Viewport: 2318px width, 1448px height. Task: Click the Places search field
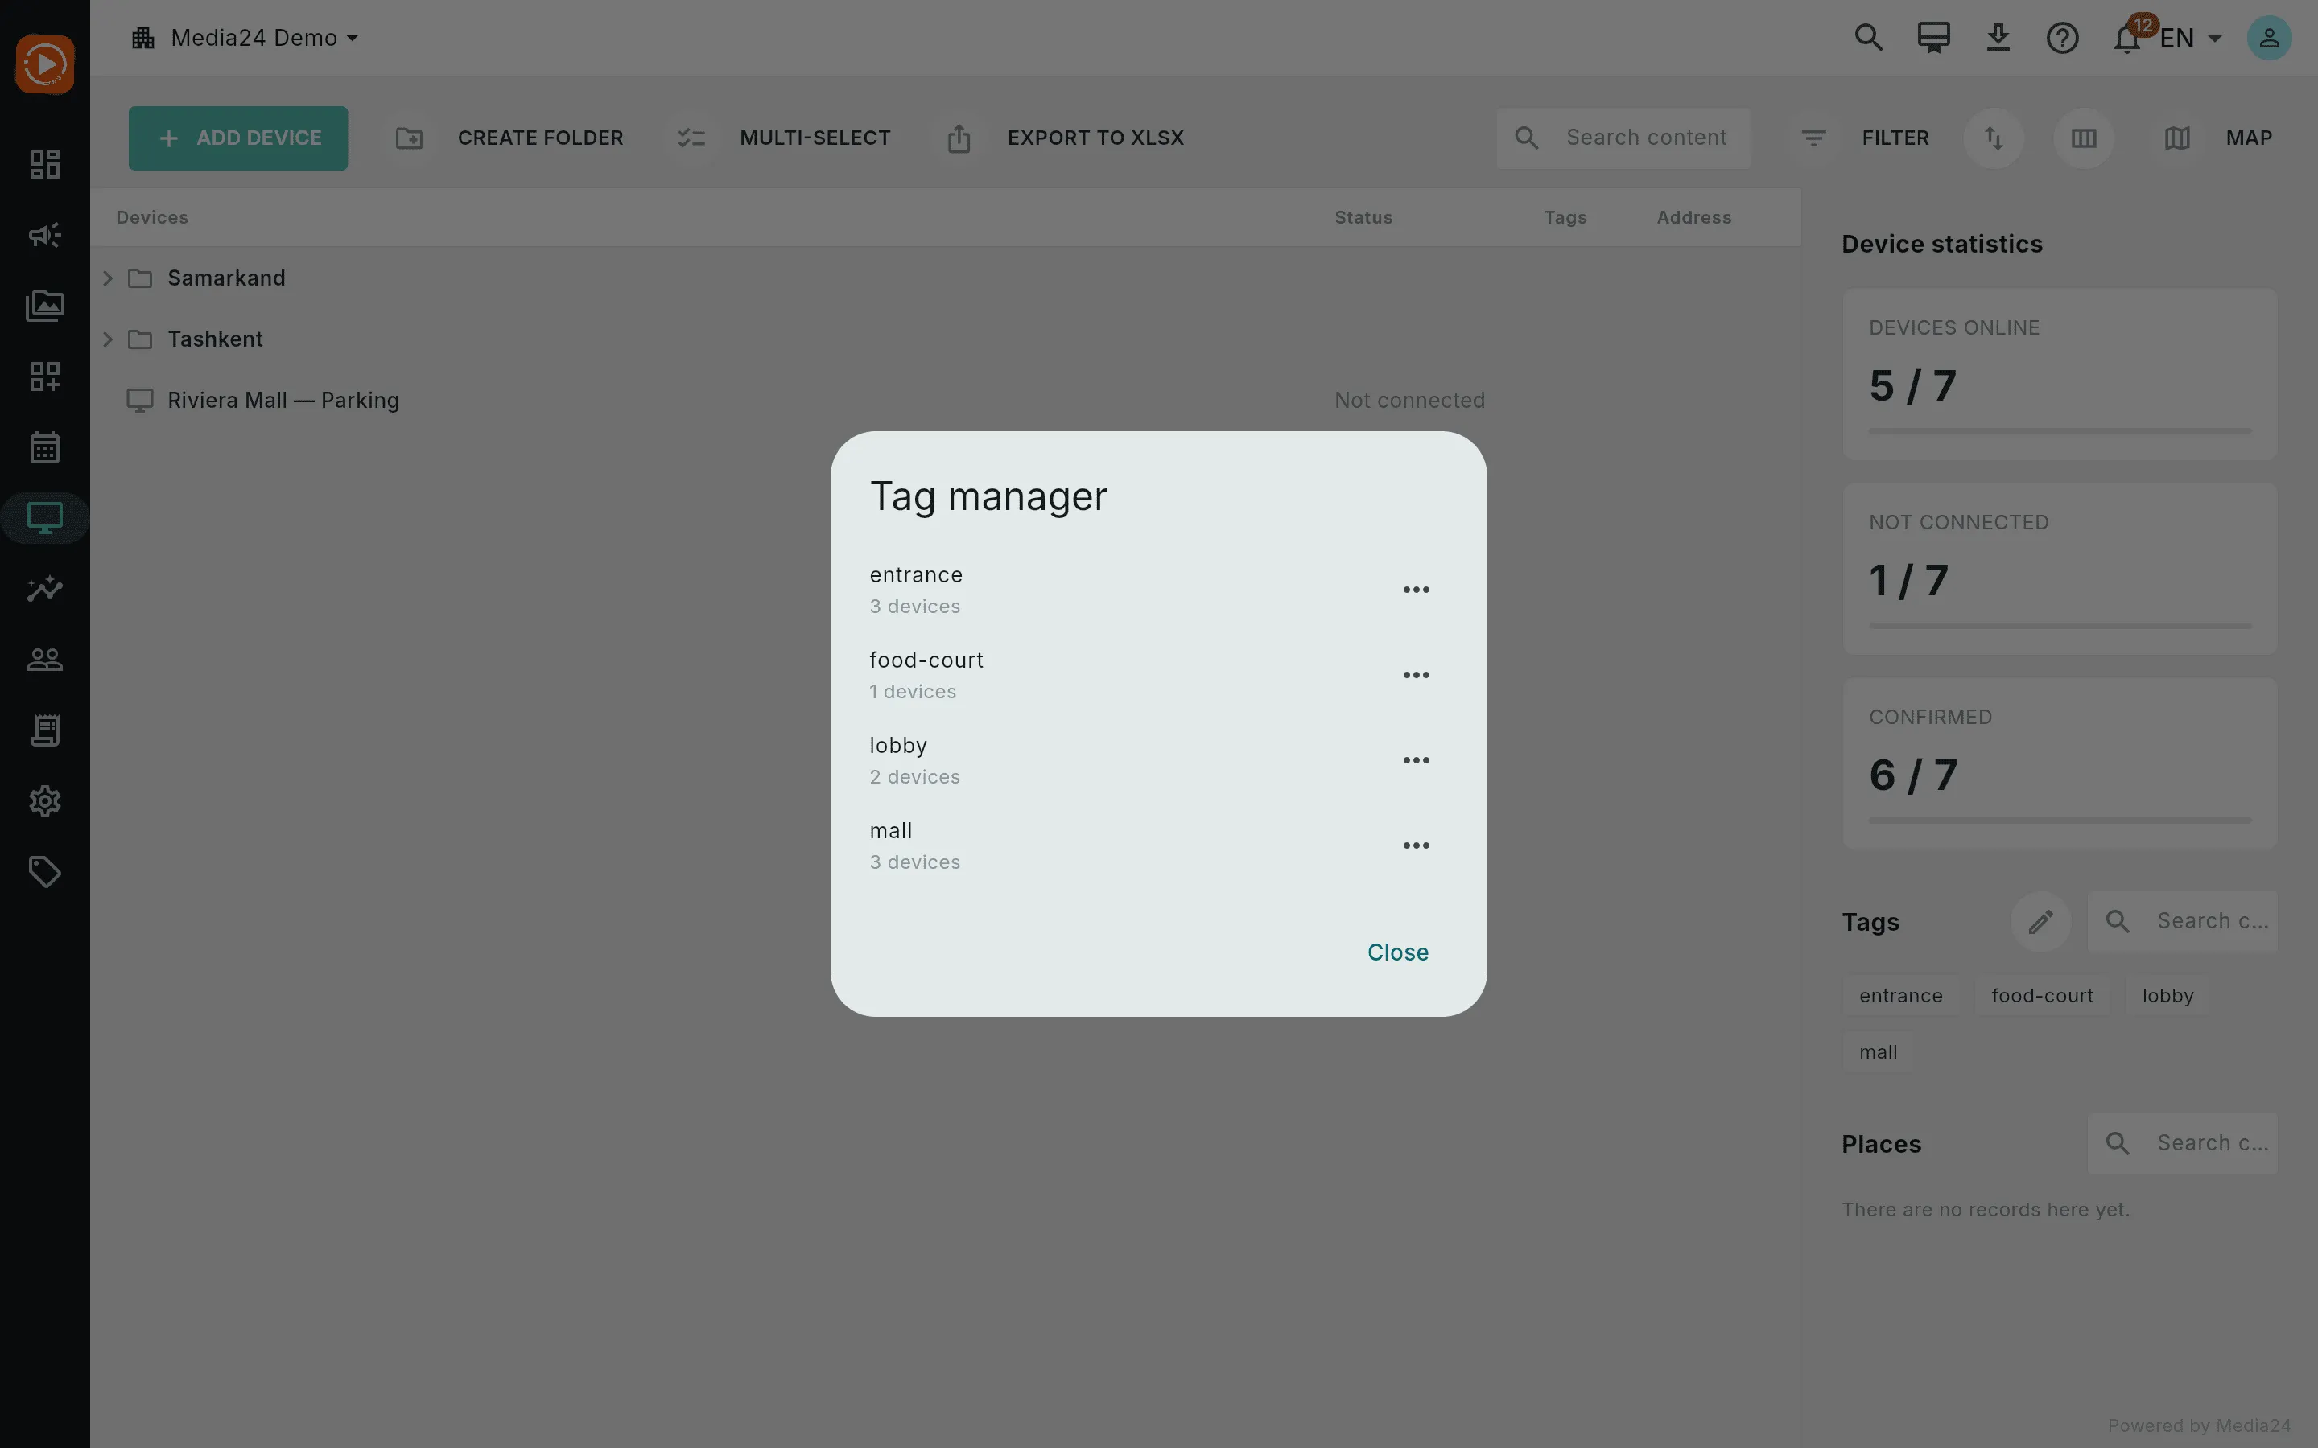coord(2182,1143)
